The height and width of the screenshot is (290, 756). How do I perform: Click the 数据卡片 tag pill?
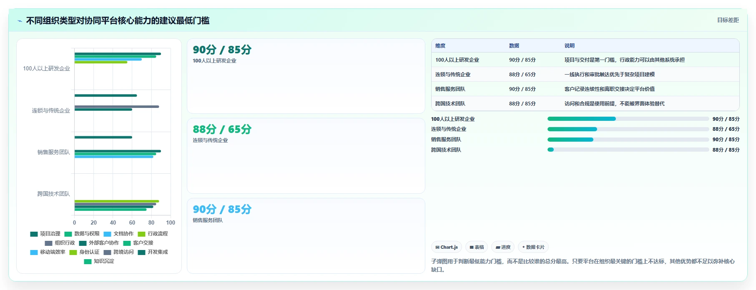tap(533, 247)
